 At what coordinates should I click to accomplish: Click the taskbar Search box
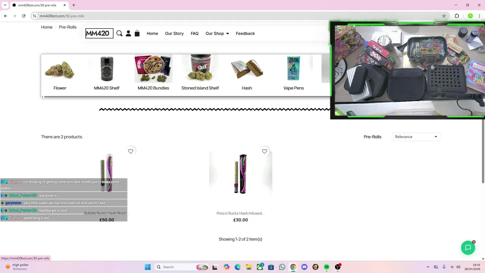pyautogui.click(x=182, y=267)
